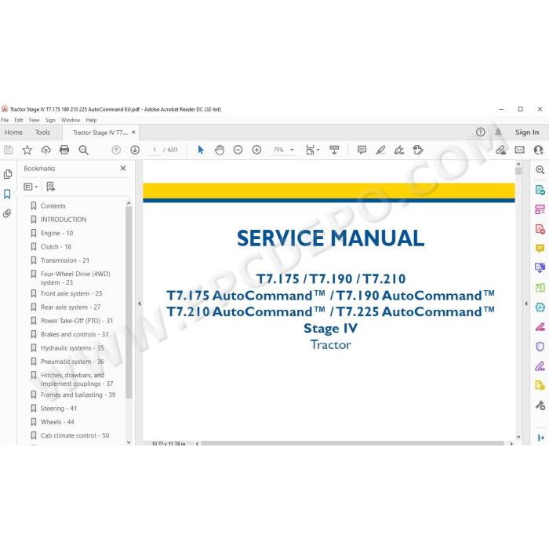Open the Help question mark icon
The width and height of the screenshot is (549, 549).
pyautogui.click(x=480, y=132)
